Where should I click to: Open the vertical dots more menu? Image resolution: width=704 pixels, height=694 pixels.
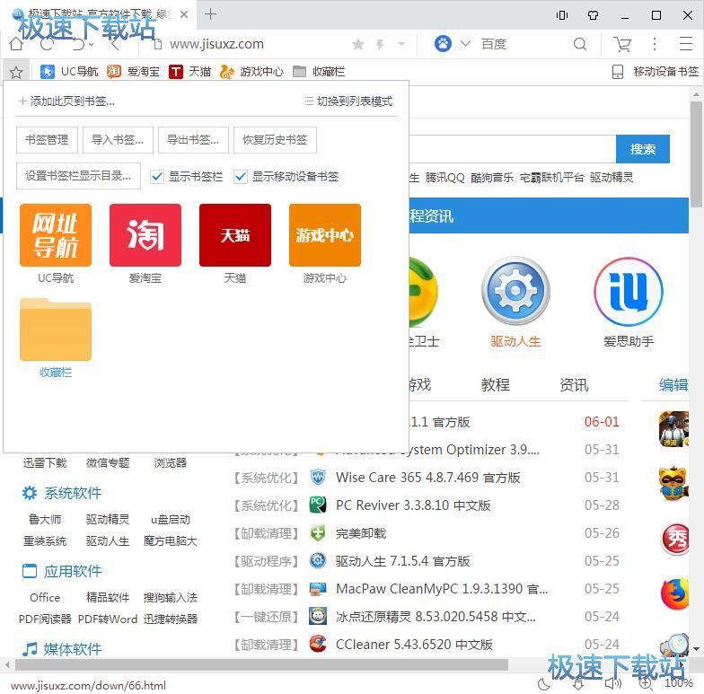655,44
